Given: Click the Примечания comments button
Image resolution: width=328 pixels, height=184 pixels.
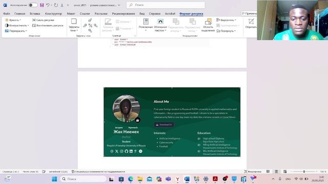Looking at the screenshot, I should (x=249, y=14).
